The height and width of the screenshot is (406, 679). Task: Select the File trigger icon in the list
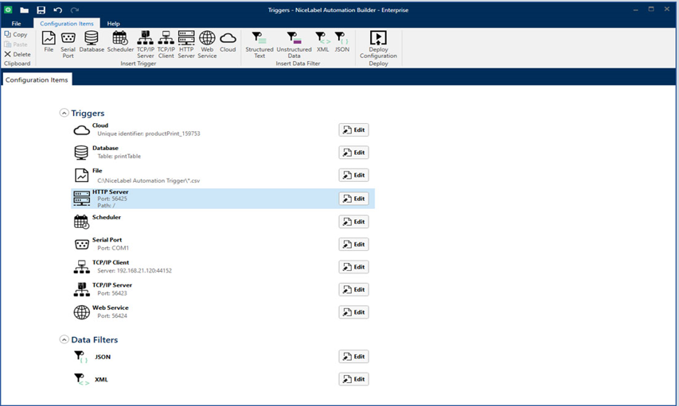81,175
